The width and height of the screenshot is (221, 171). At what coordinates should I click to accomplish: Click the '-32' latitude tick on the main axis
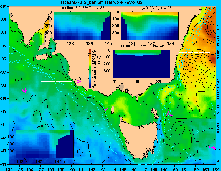(3, 6)
